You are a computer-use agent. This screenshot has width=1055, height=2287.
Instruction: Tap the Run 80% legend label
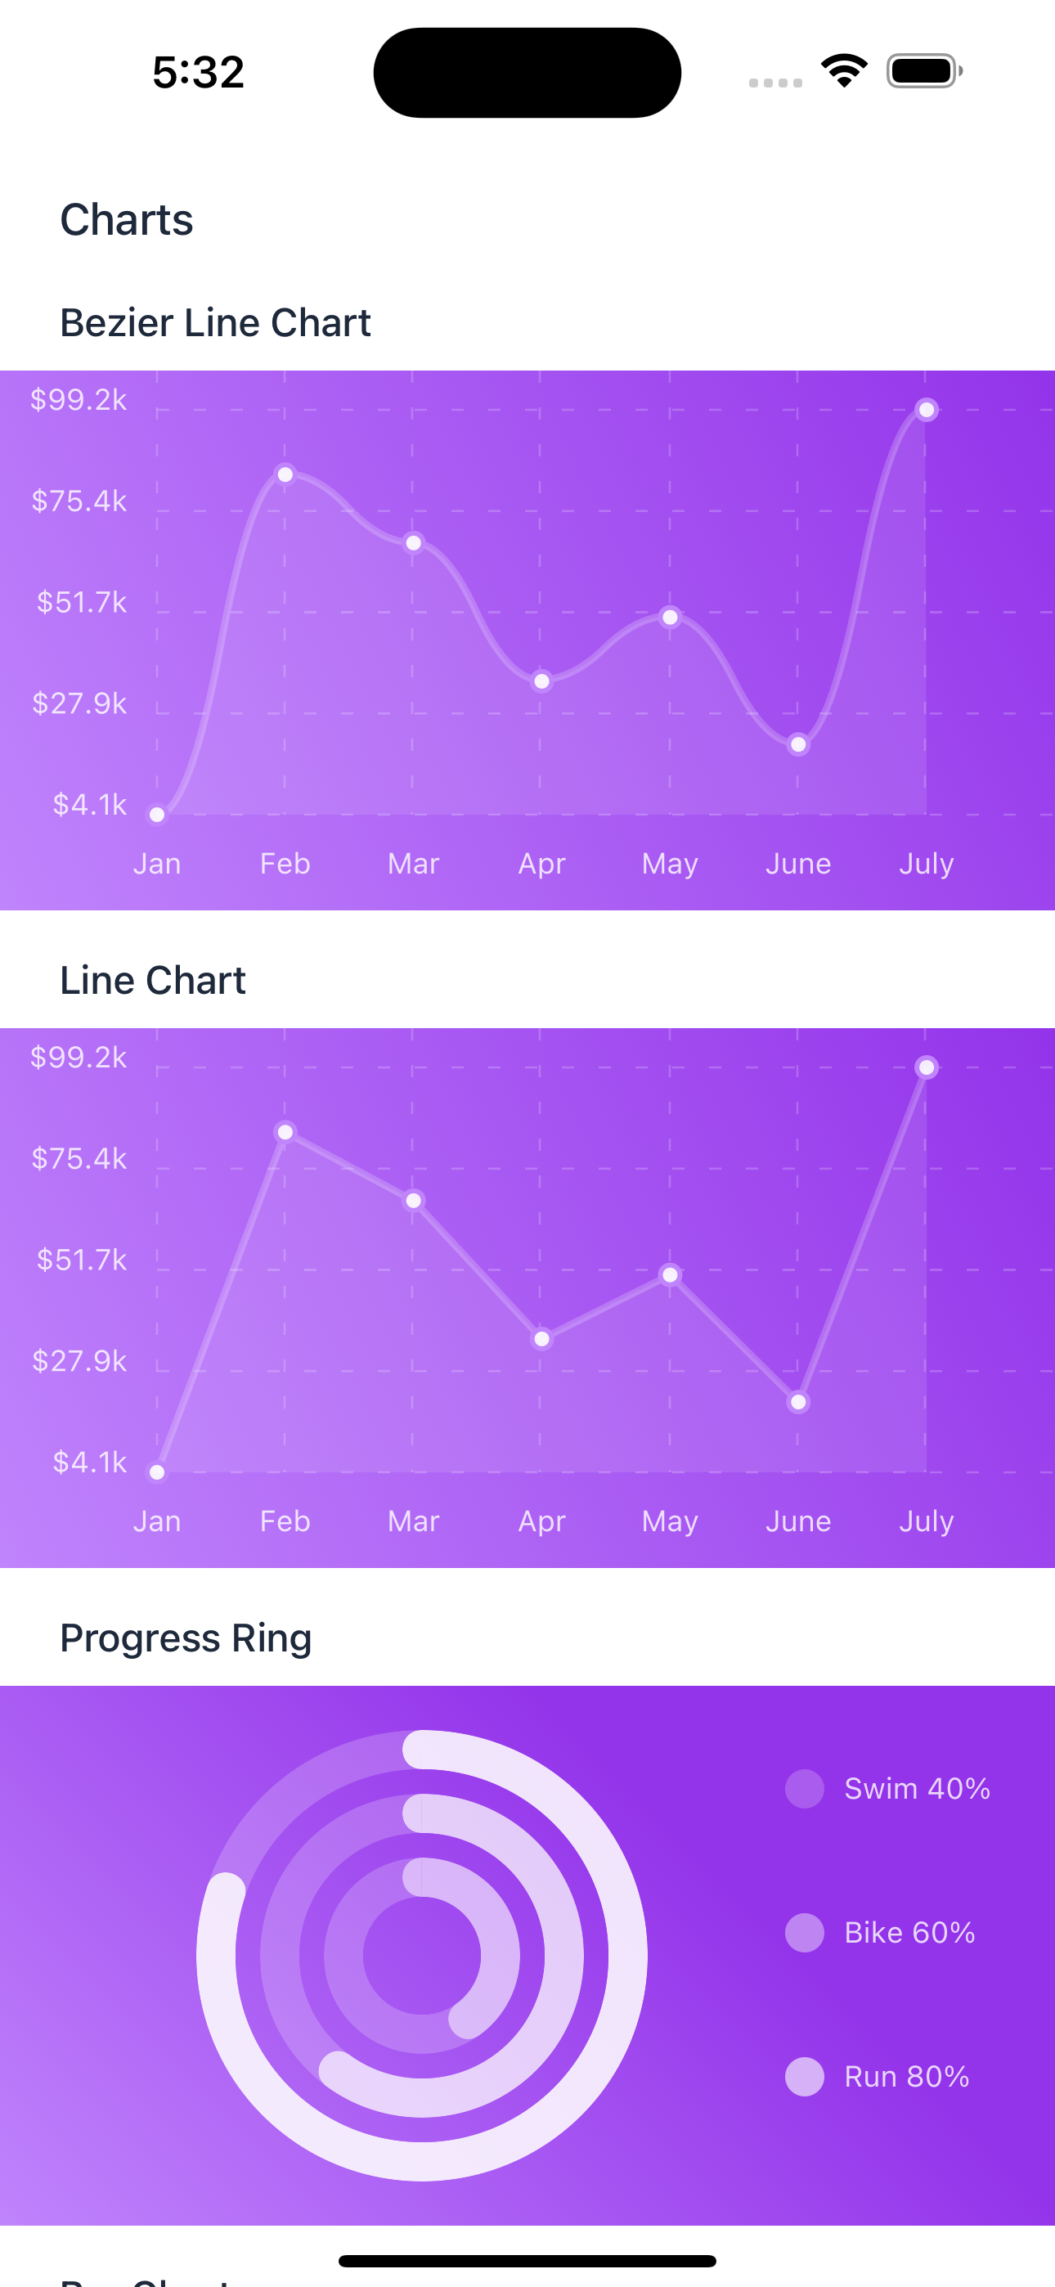(x=906, y=2077)
